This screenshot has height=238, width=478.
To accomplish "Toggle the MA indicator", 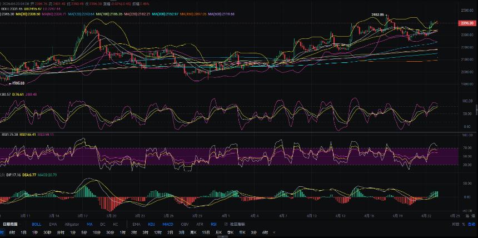I will click(x=89, y=224).
